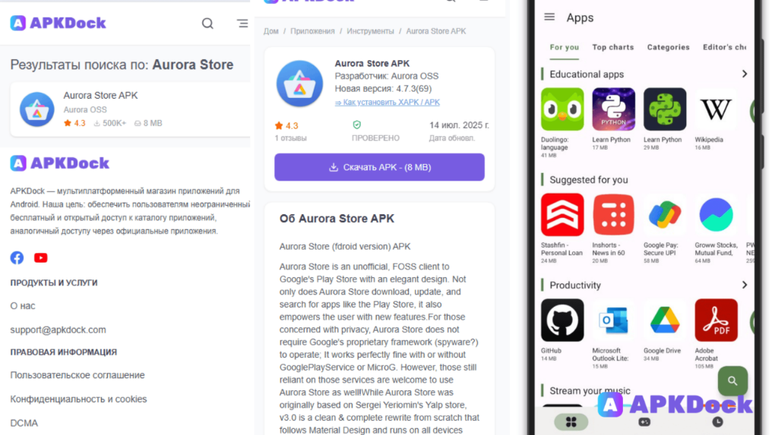Image resolution: width=775 pixels, height=435 pixels.
Task: Open the Как установить XAPK / APK link
Action: [387, 102]
